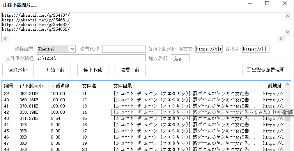294x151 pixels.
Task: Click the directory tooltip ending 中国翻訳
Action: coord(202,112)
